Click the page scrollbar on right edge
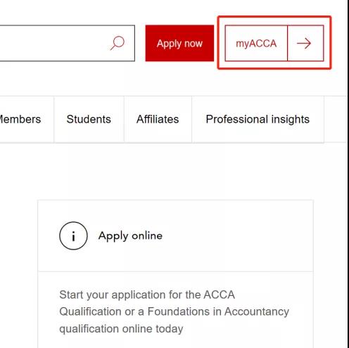Viewport: 349px width, 348px height. click(x=348, y=174)
